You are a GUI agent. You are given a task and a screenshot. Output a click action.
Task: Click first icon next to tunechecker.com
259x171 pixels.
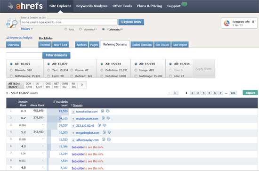[x=102, y=111]
